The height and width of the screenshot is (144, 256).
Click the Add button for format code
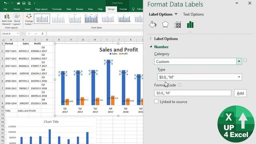click(x=240, y=93)
